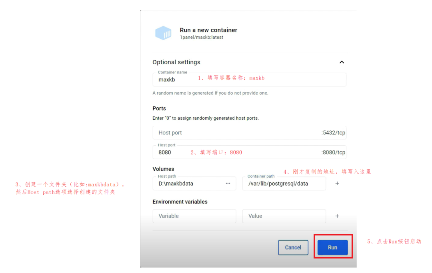432x273 pixels.
Task: Click the Host port field for 8080/tcp
Action: [249, 152]
